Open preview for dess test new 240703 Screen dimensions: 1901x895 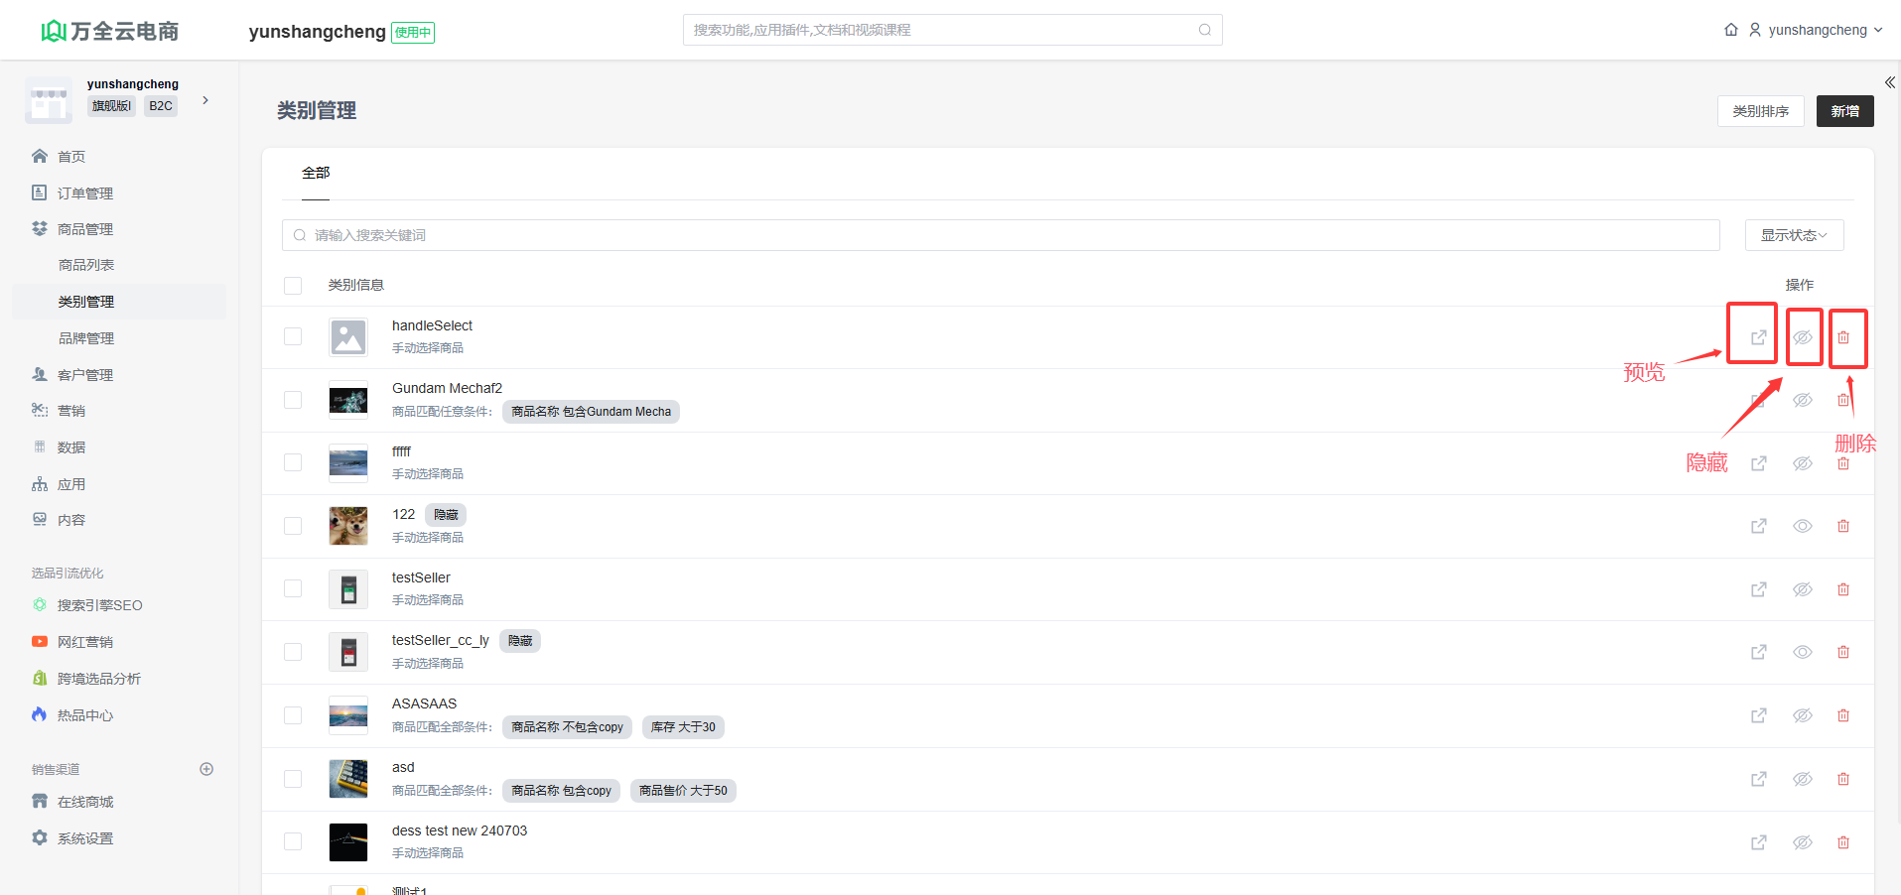[x=1758, y=842]
